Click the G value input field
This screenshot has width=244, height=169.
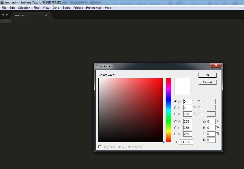coord(188,128)
